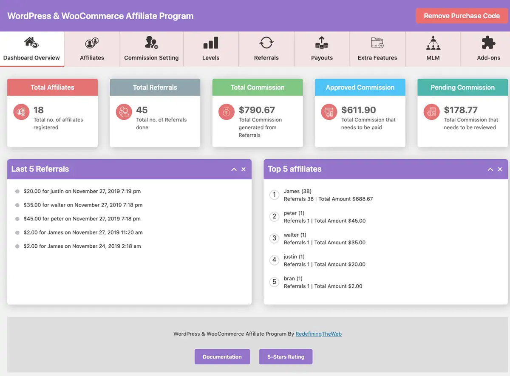The width and height of the screenshot is (510, 376).
Task: Close the Last 5 Referrals panel
Action: (244, 169)
